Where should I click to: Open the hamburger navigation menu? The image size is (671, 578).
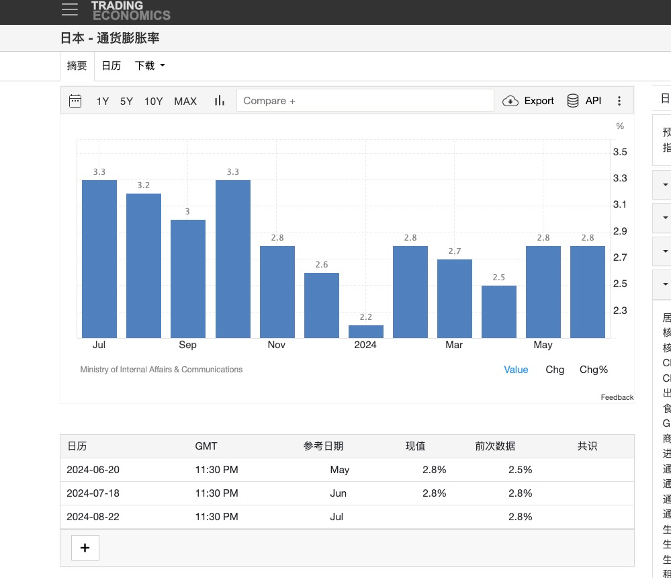point(69,9)
